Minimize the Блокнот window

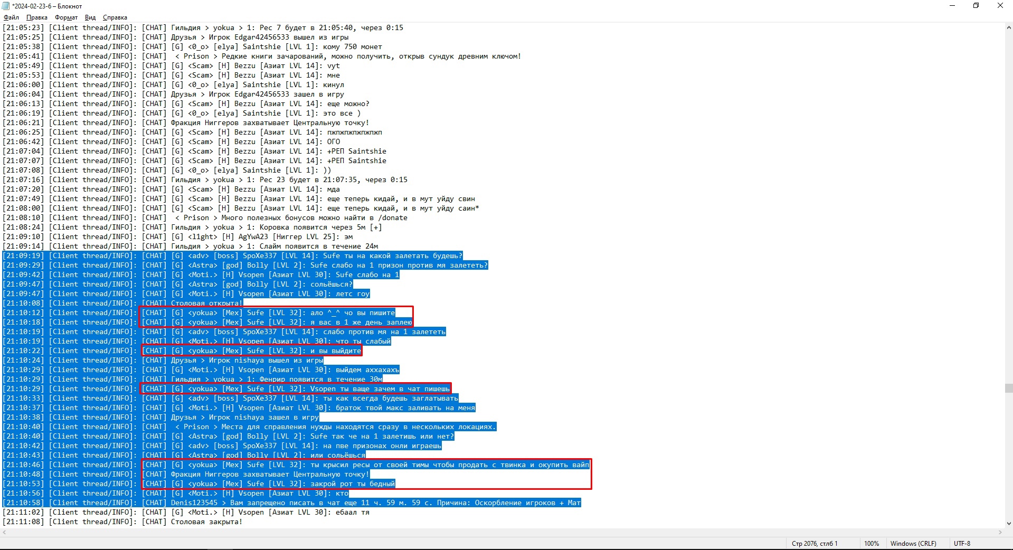[952, 6]
